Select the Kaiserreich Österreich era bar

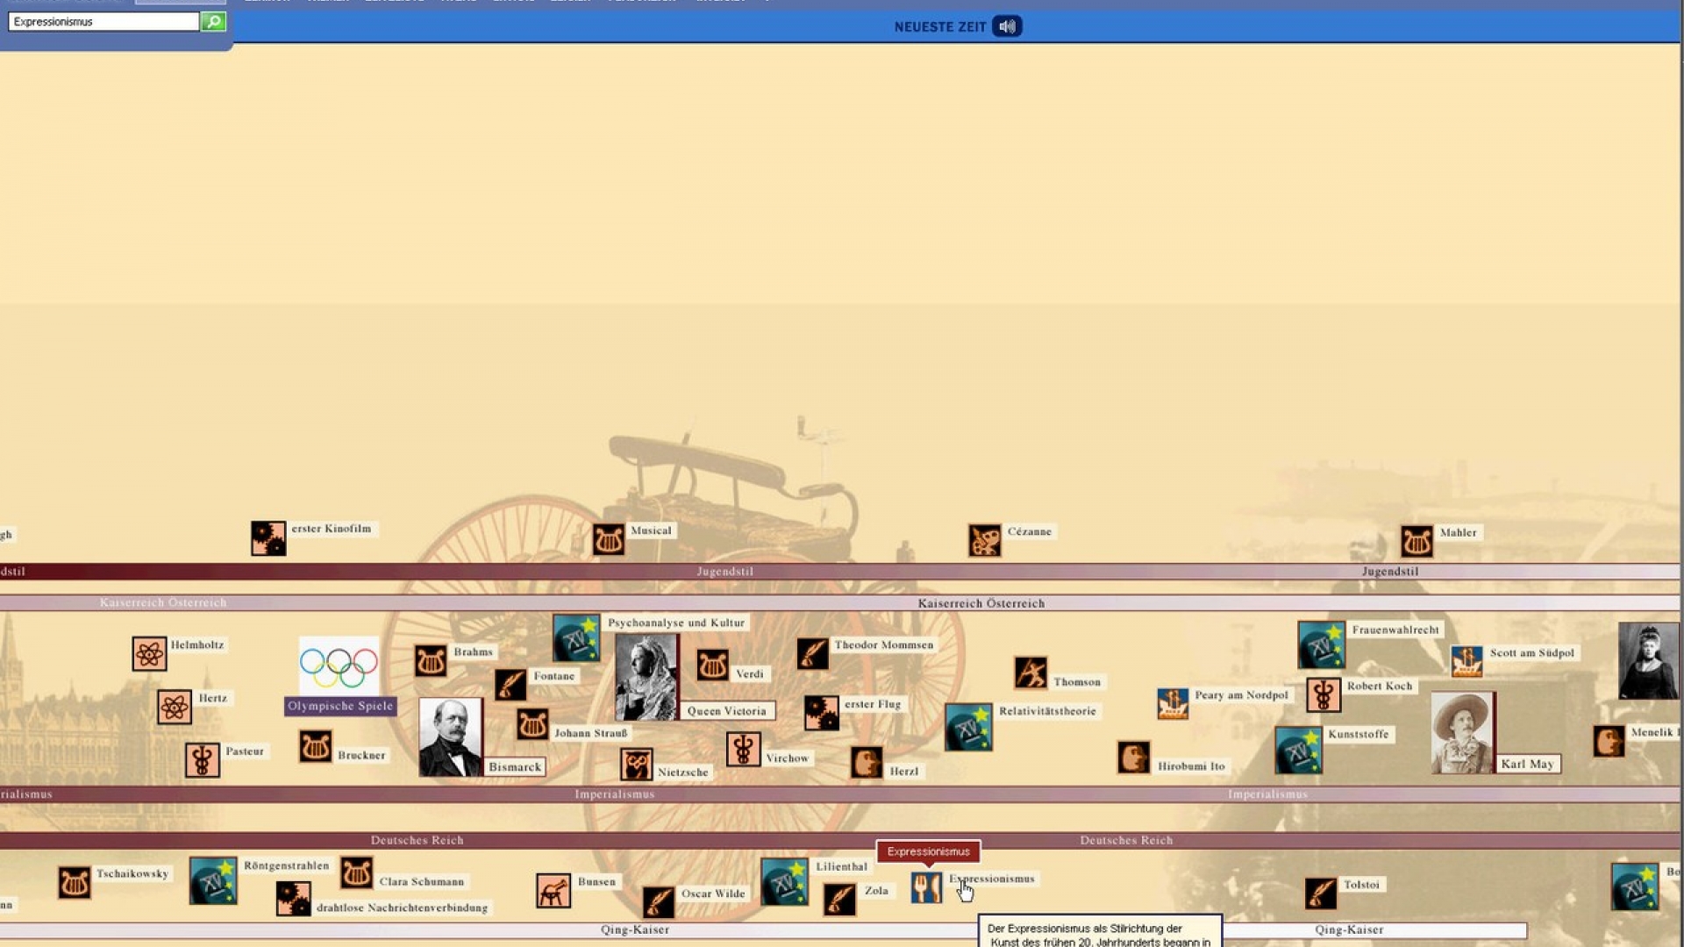point(981,603)
